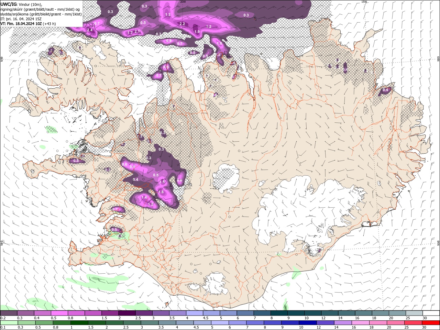This screenshot has height=330, width=440.
Task: Click the '15W' longitude label
Action: (x=364, y=2)
